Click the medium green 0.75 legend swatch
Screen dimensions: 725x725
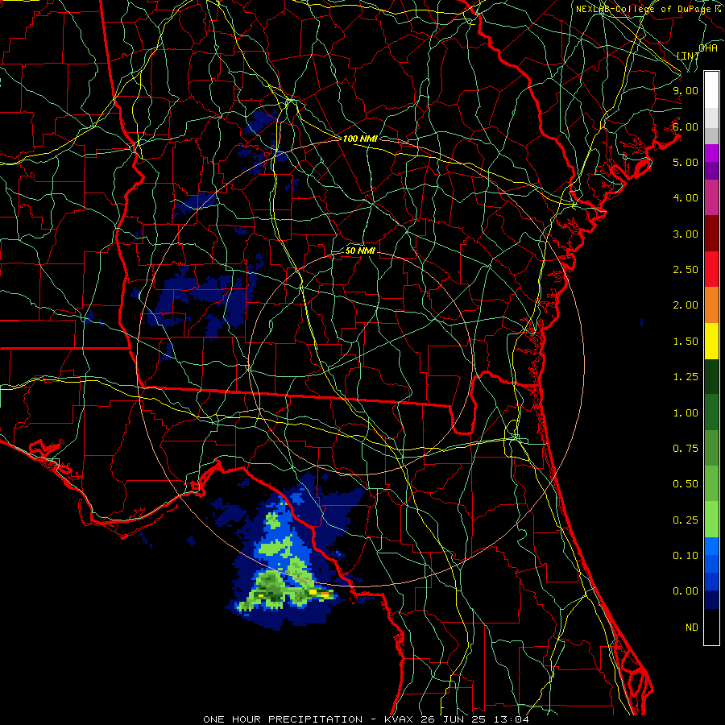711,448
